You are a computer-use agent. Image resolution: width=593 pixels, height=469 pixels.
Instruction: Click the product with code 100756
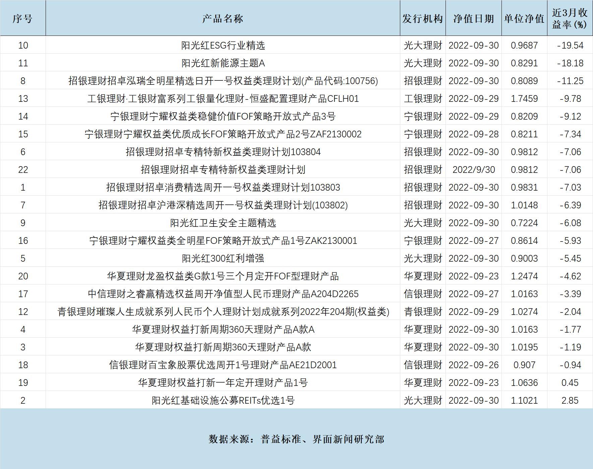[223, 81]
